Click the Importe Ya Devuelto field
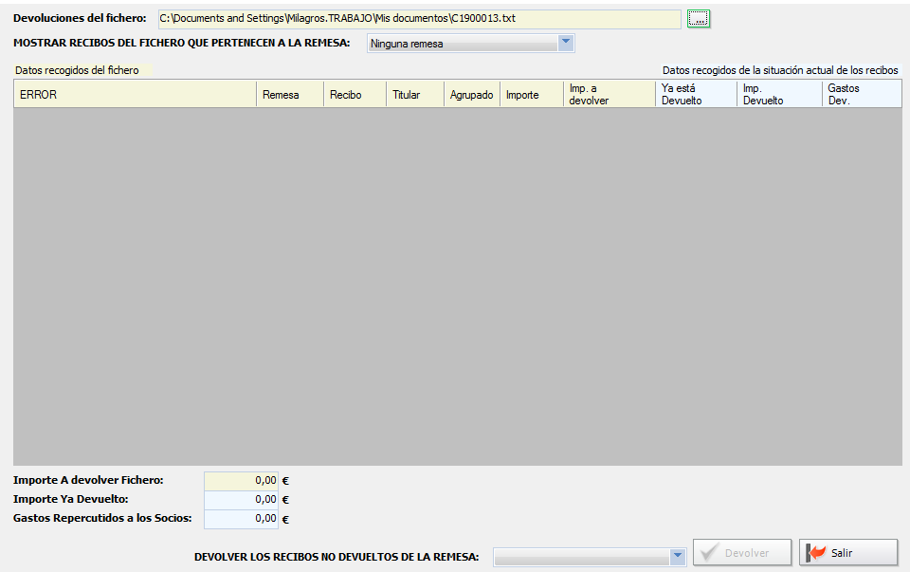Image resolution: width=910 pixels, height=572 pixels. (241, 499)
